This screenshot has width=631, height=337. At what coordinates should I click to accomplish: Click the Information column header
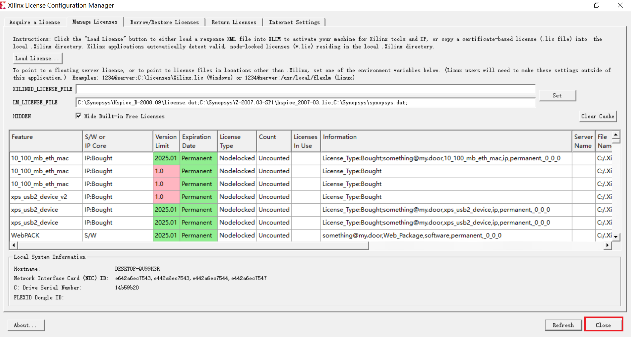(x=446, y=141)
